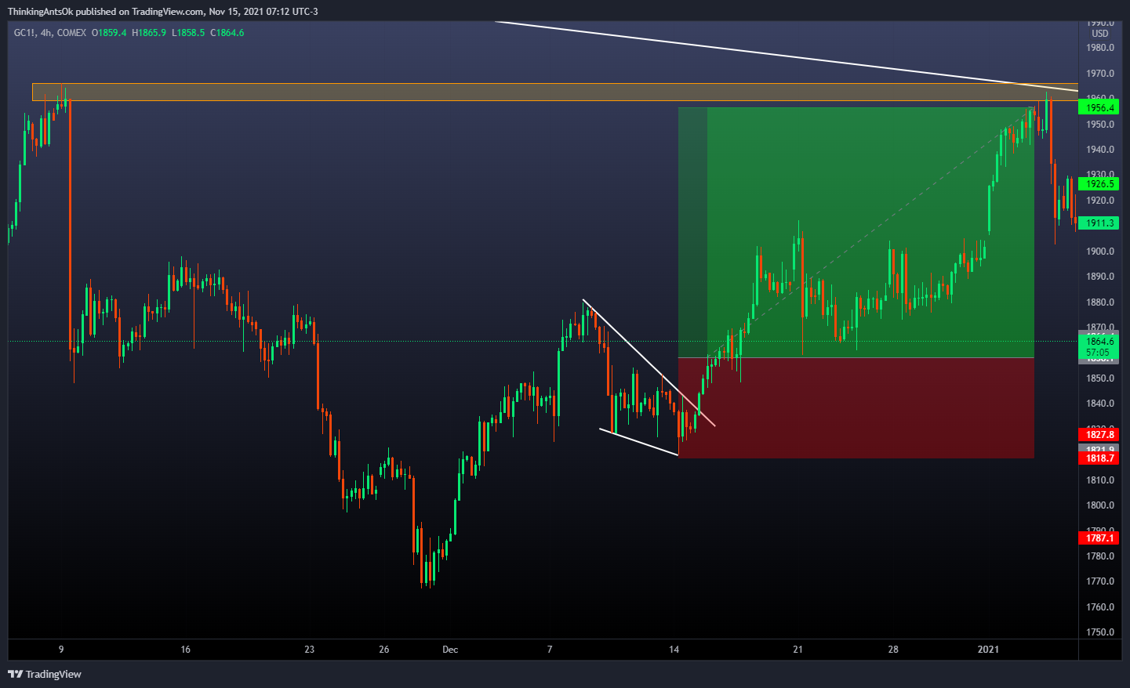Click the H1865.9 high value
Image resolution: width=1130 pixels, height=688 pixels.
[149, 33]
